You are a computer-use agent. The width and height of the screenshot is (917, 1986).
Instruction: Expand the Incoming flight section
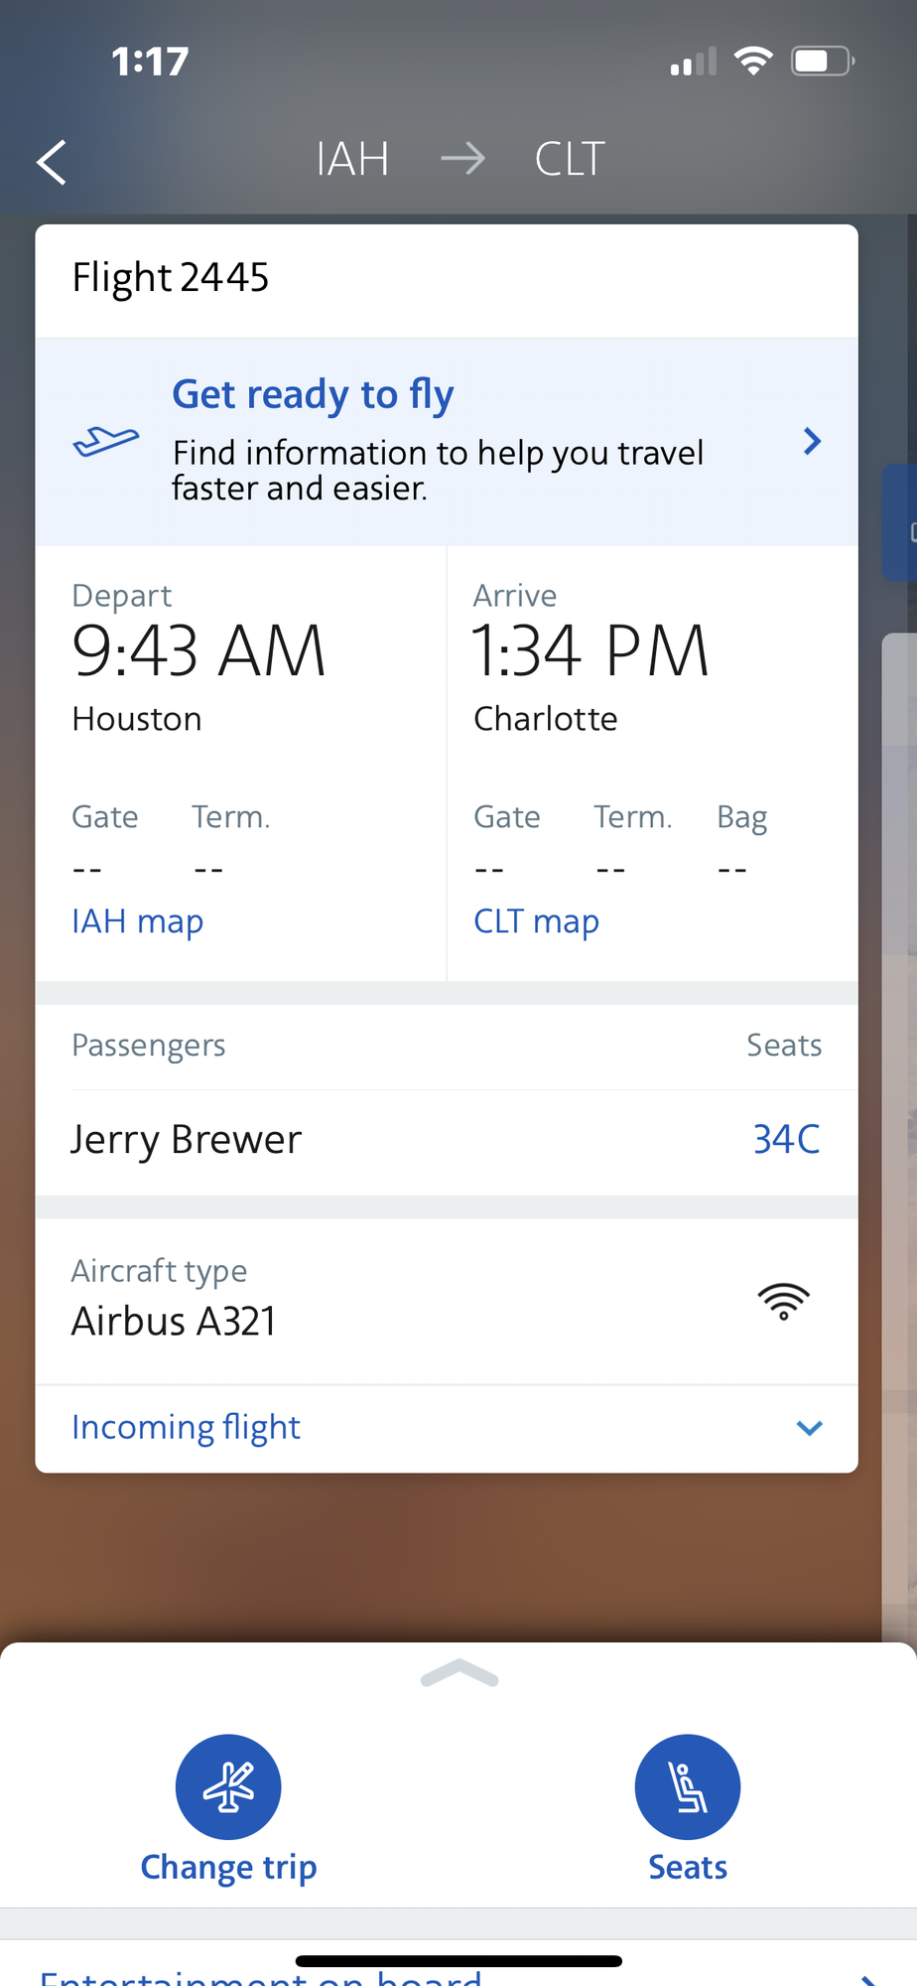[x=186, y=1428]
